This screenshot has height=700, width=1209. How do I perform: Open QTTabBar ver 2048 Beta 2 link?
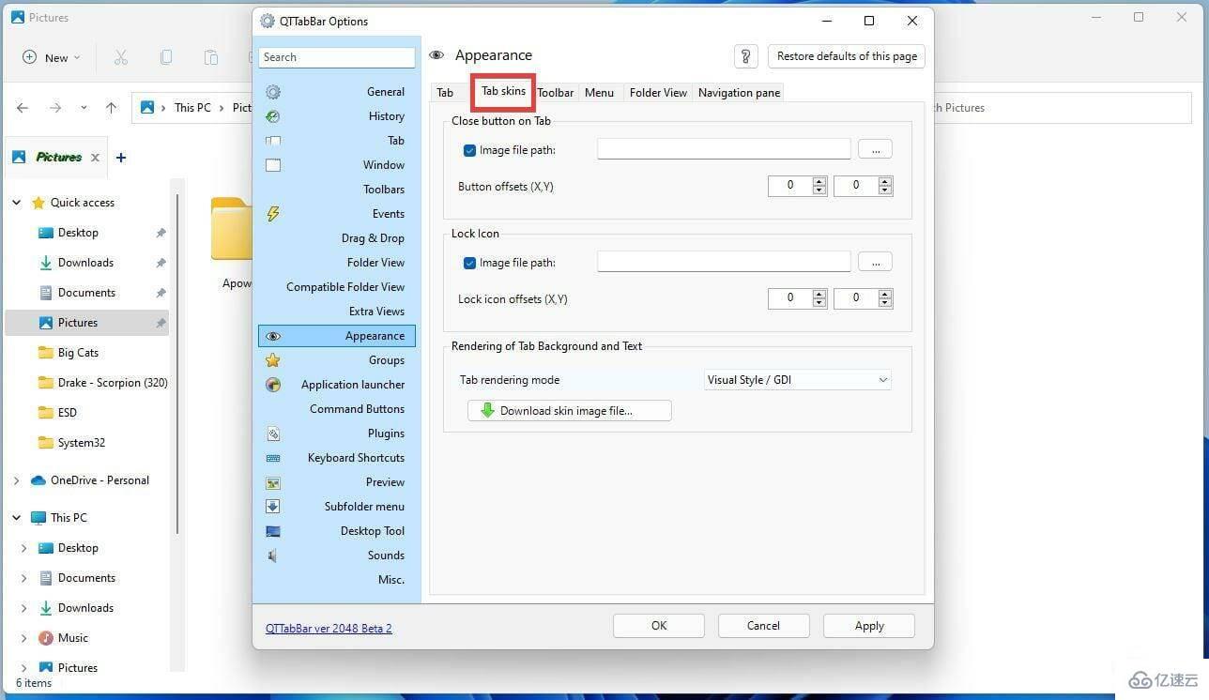[x=329, y=628]
